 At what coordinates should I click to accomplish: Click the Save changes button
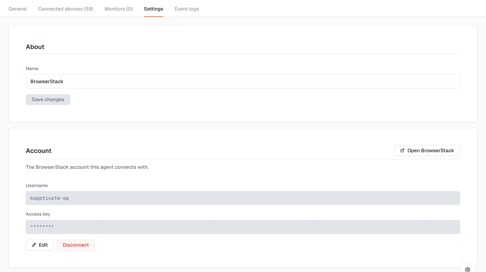48,99
